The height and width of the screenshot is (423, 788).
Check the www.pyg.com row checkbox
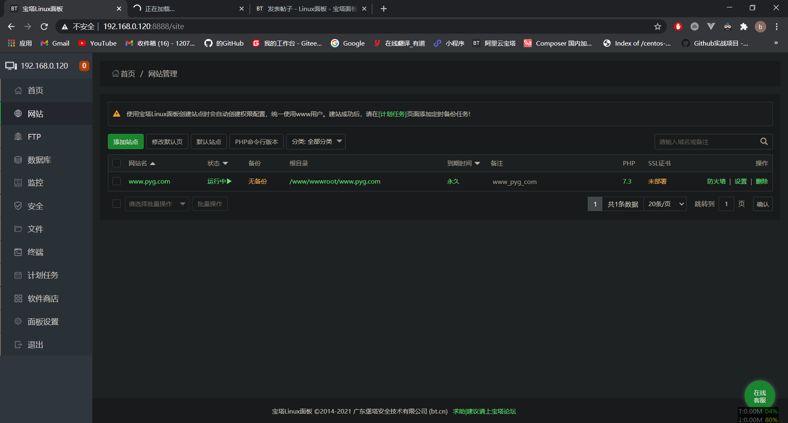pos(117,181)
